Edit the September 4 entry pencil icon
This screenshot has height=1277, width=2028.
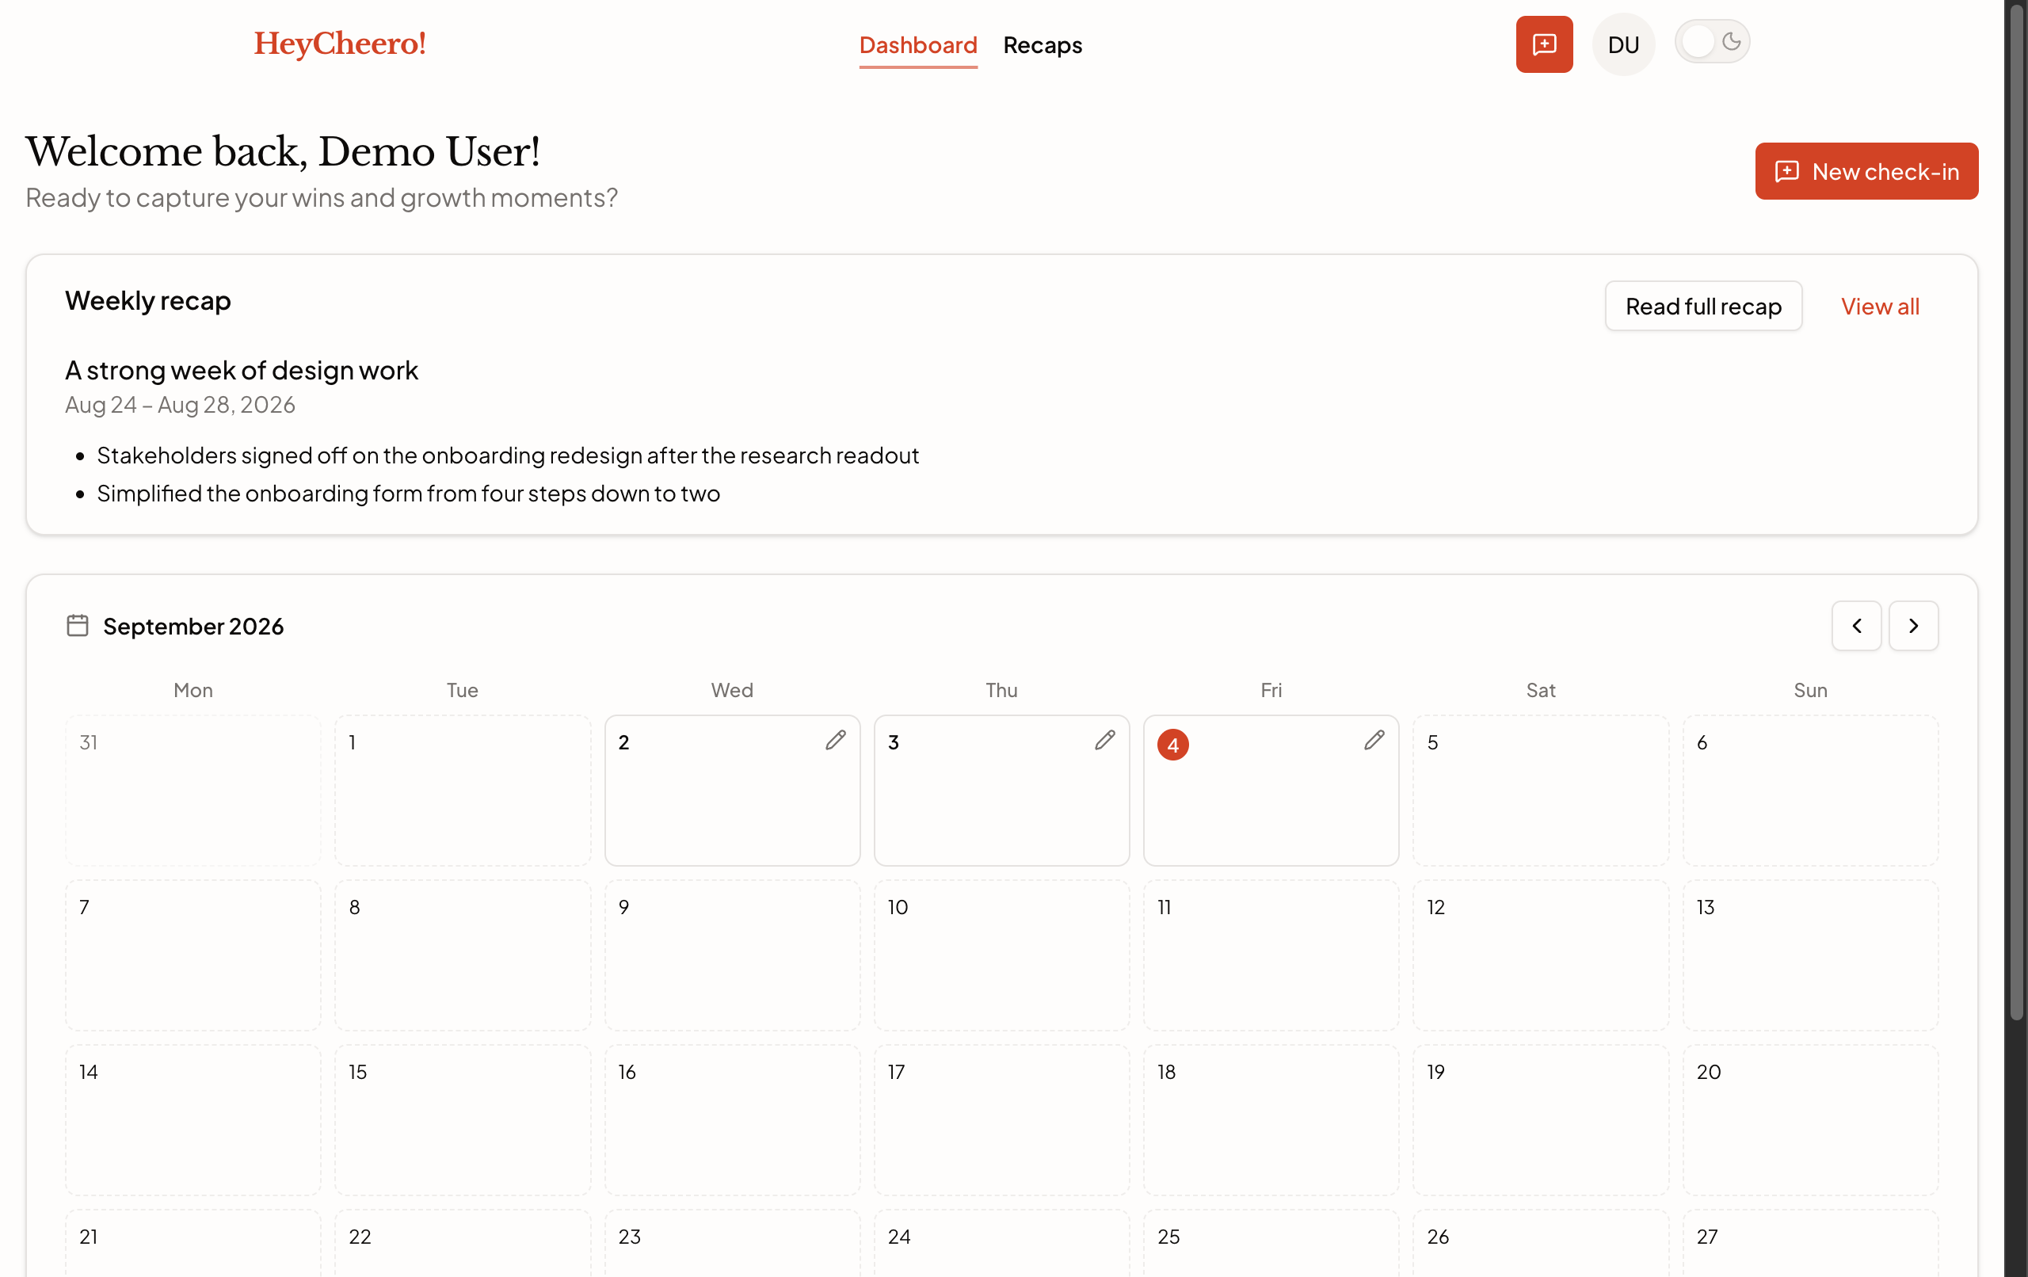point(1374,741)
